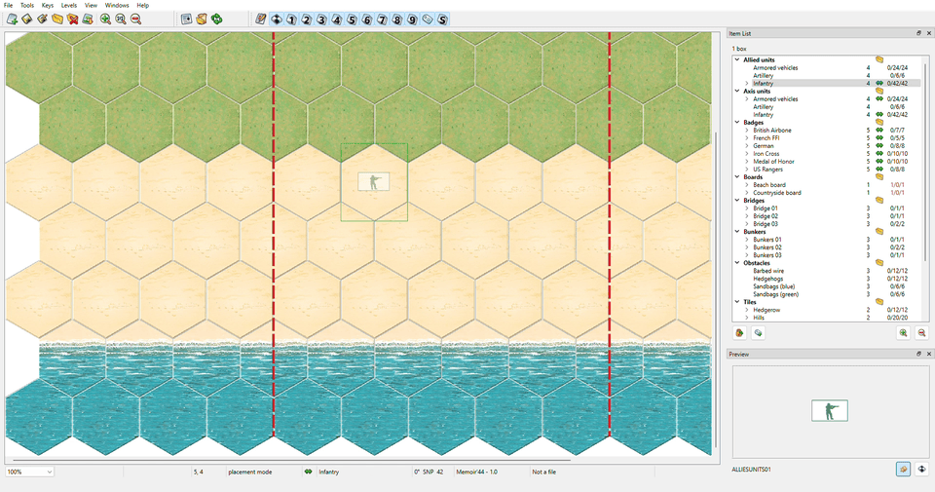
Task: Expand the Bunkers 02 item
Action: tap(747, 246)
